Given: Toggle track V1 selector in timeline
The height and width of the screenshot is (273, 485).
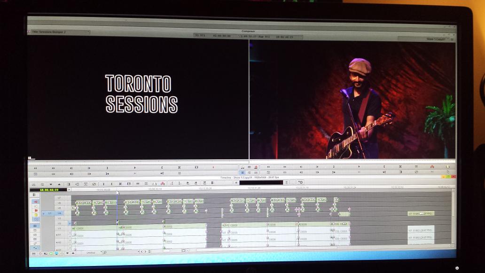Looking at the screenshot, I should [x=59, y=228].
